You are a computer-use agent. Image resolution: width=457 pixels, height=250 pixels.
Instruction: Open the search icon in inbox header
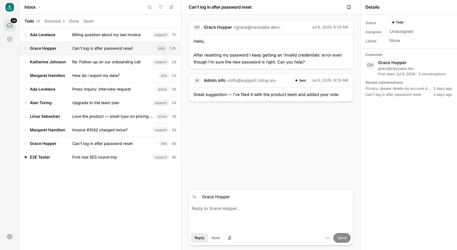coord(150,7)
